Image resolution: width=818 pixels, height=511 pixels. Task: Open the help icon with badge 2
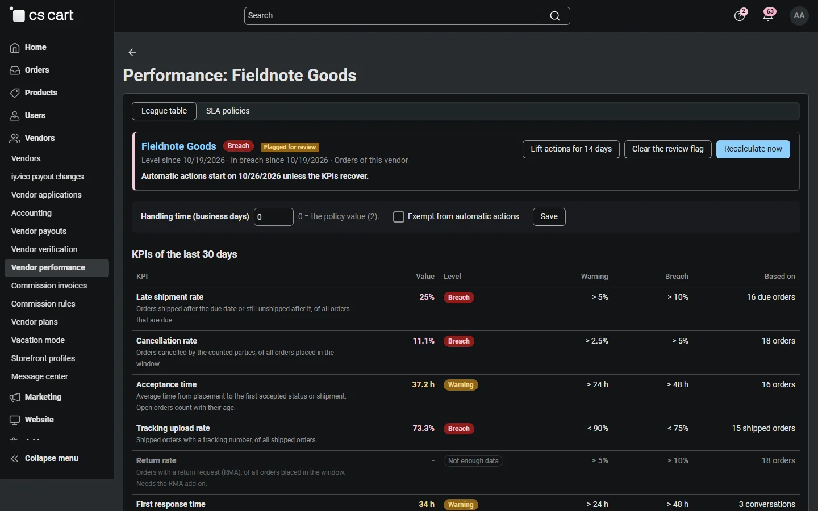pos(740,15)
